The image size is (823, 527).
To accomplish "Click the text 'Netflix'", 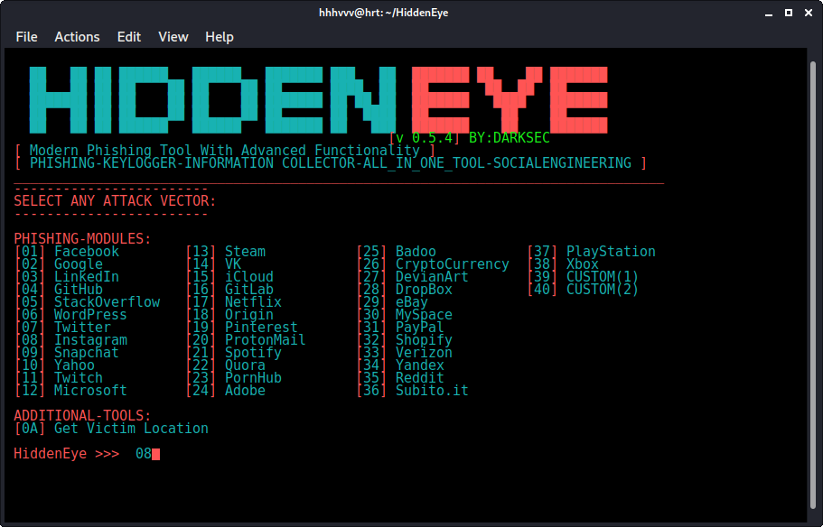I will [x=254, y=302].
